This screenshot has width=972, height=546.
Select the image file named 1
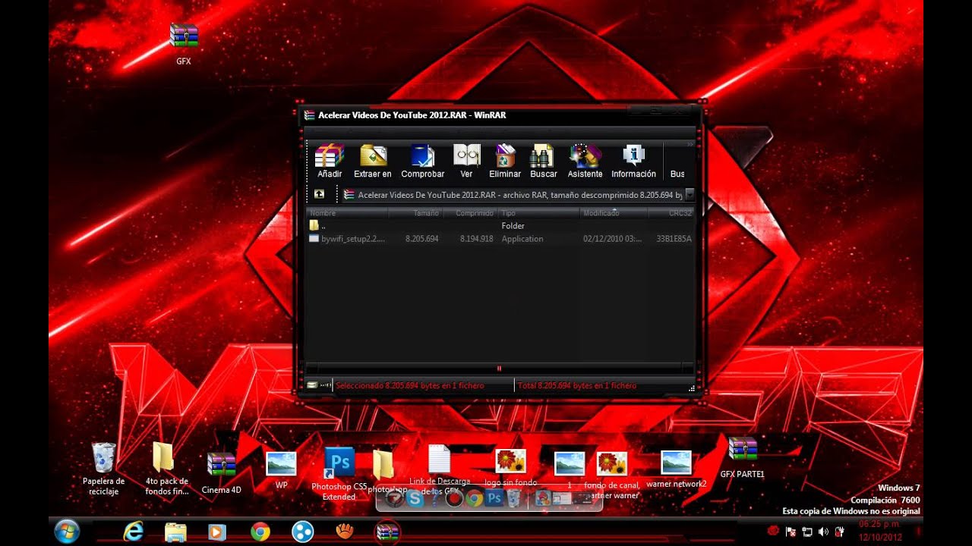click(x=570, y=469)
